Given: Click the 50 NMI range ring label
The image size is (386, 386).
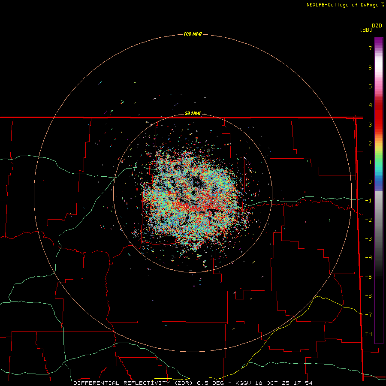Looking at the screenshot, I should click(193, 113).
